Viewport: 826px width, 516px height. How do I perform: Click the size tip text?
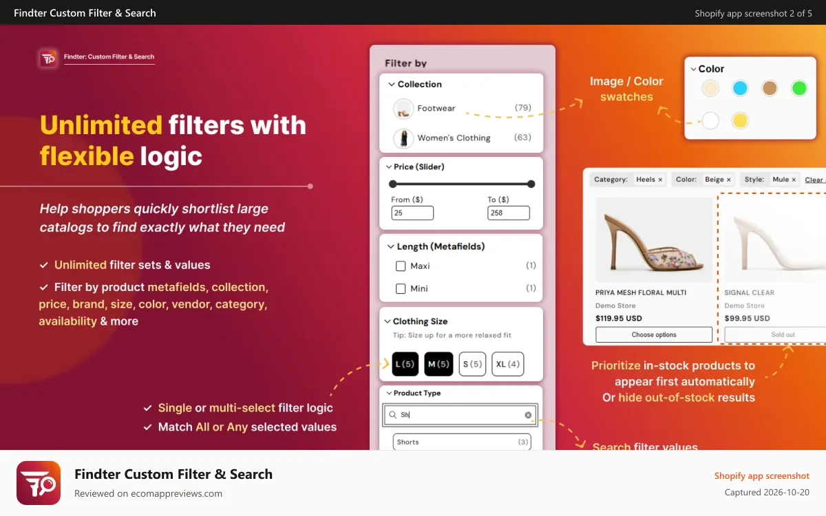pyautogui.click(x=452, y=336)
